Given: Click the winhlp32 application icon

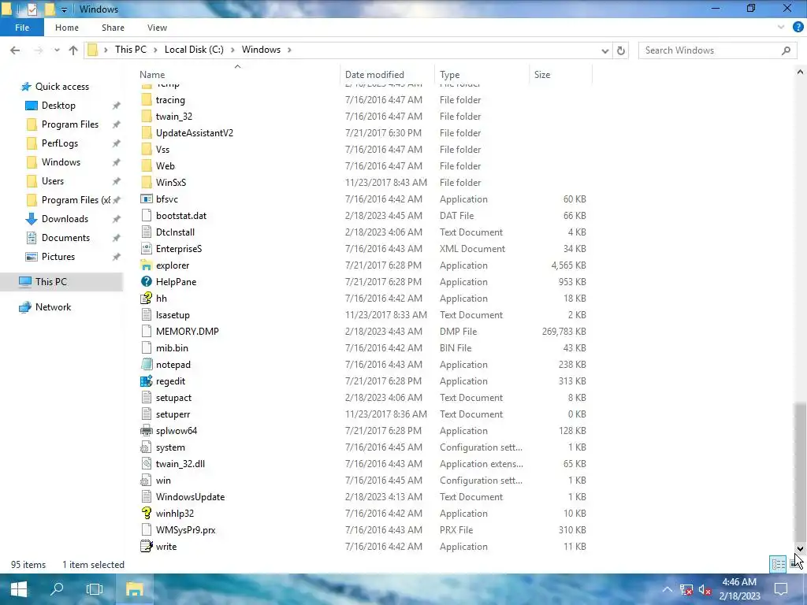Looking at the screenshot, I should pos(146,514).
